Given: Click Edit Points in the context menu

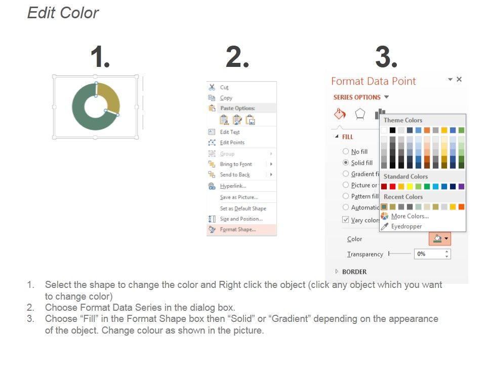Looking at the screenshot, I should pos(232,142).
